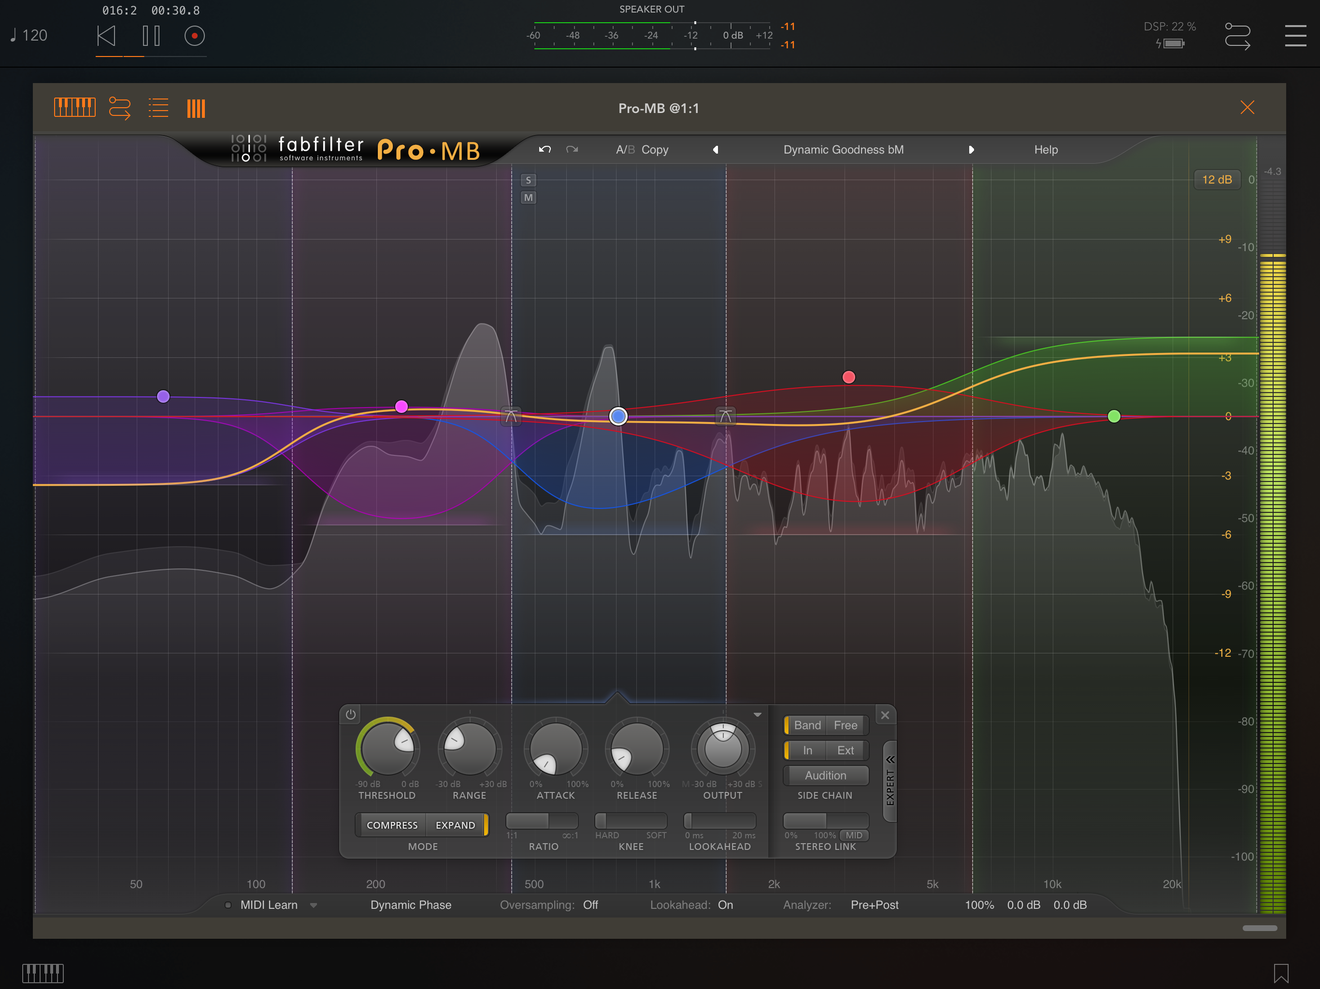Screen dimensions: 1320x989
Task: Click the Ratio slider
Action: (x=542, y=821)
